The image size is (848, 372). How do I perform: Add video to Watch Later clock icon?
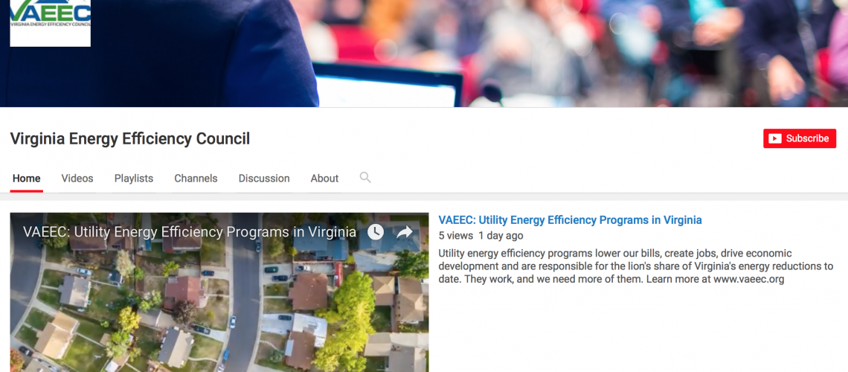[376, 232]
